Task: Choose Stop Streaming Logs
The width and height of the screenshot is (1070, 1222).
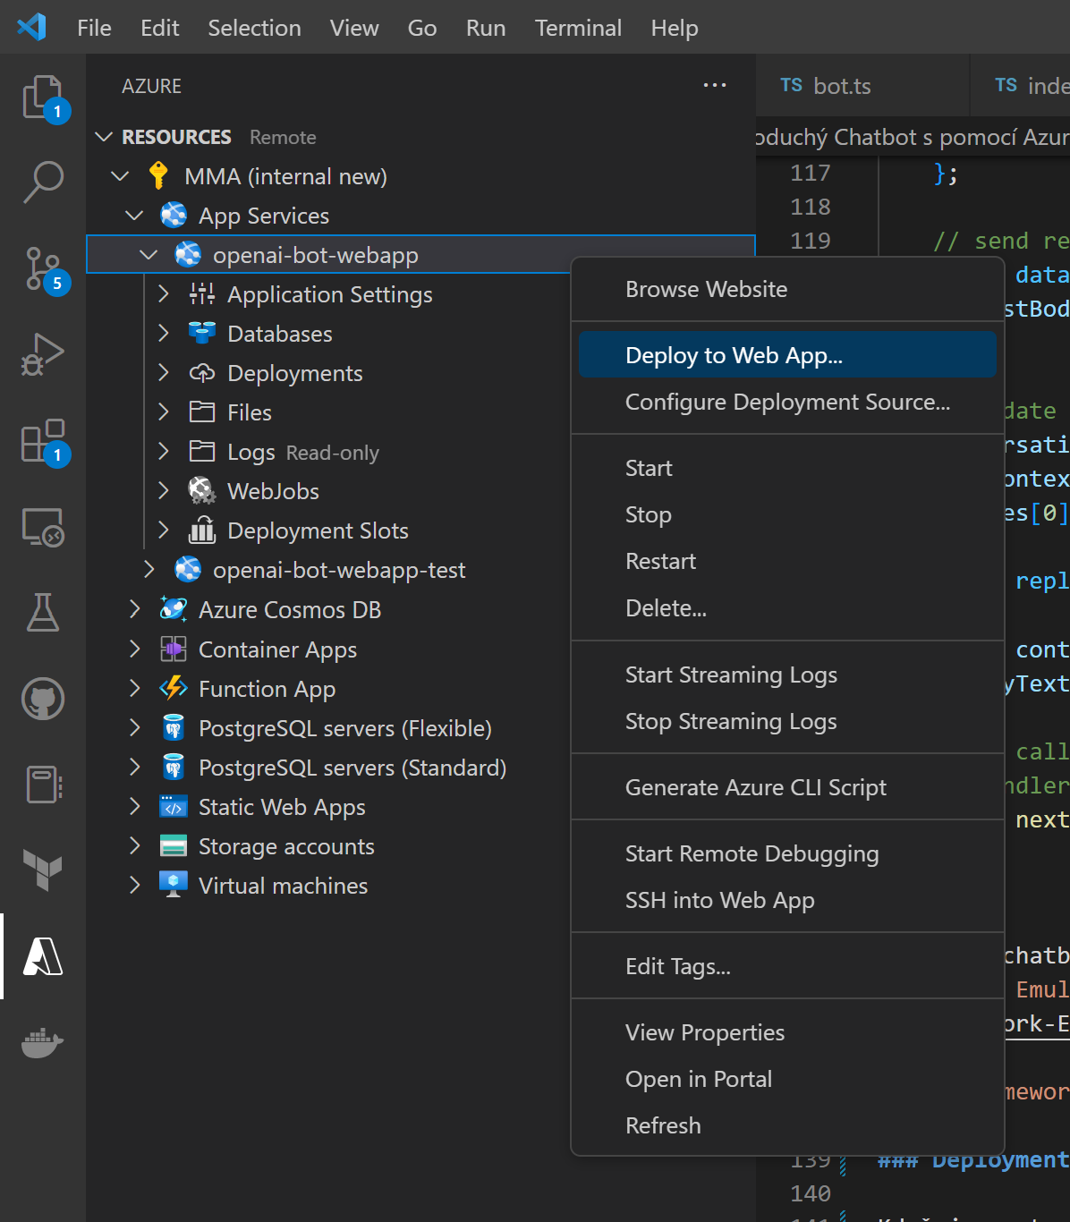Action: click(x=787, y=721)
